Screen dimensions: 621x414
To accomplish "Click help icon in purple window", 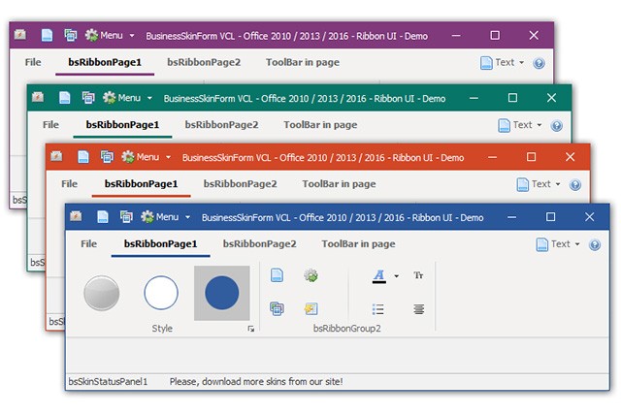I will pos(539,63).
